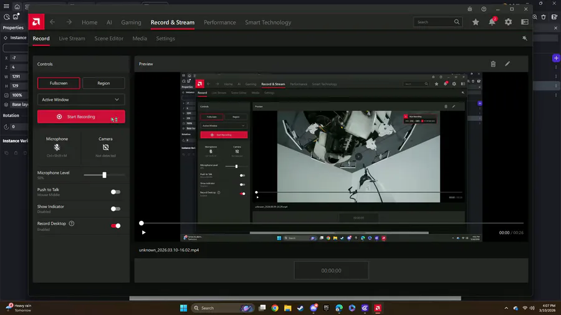Viewport: 561px width, 315px height.
Task: Edit recording with the pencil icon
Action: click(507, 63)
